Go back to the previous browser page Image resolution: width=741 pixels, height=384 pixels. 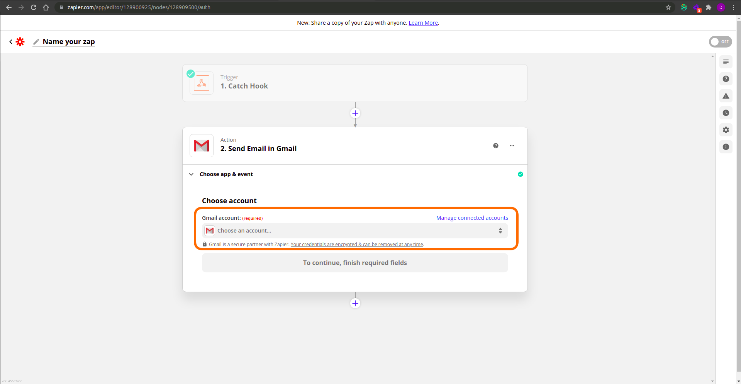(9, 7)
